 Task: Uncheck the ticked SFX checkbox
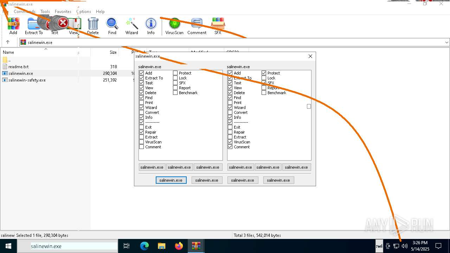pos(264,83)
